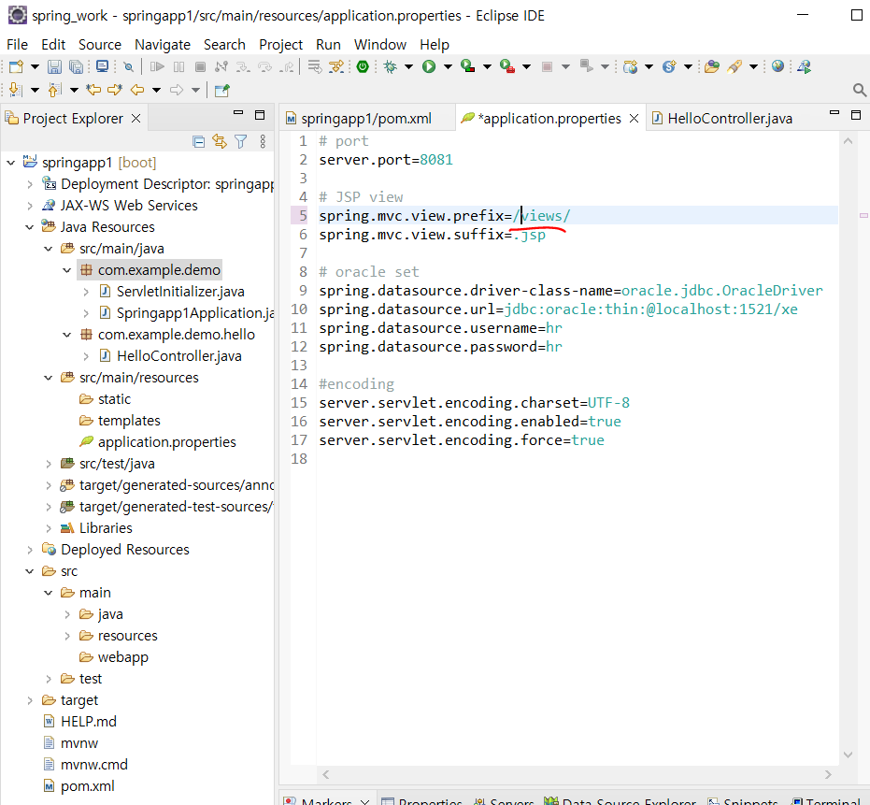Click the editor horizontal scrollbar right arrow
Image resolution: width=870 pixels, height=805 pixels.
coord(828,774)
